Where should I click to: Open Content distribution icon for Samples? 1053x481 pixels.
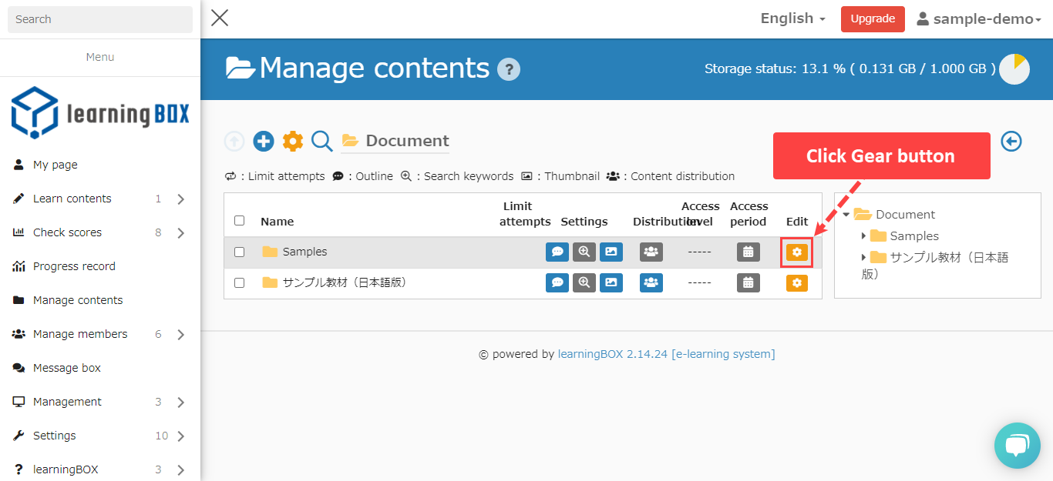pyautogui.click(x=651, y=252)
